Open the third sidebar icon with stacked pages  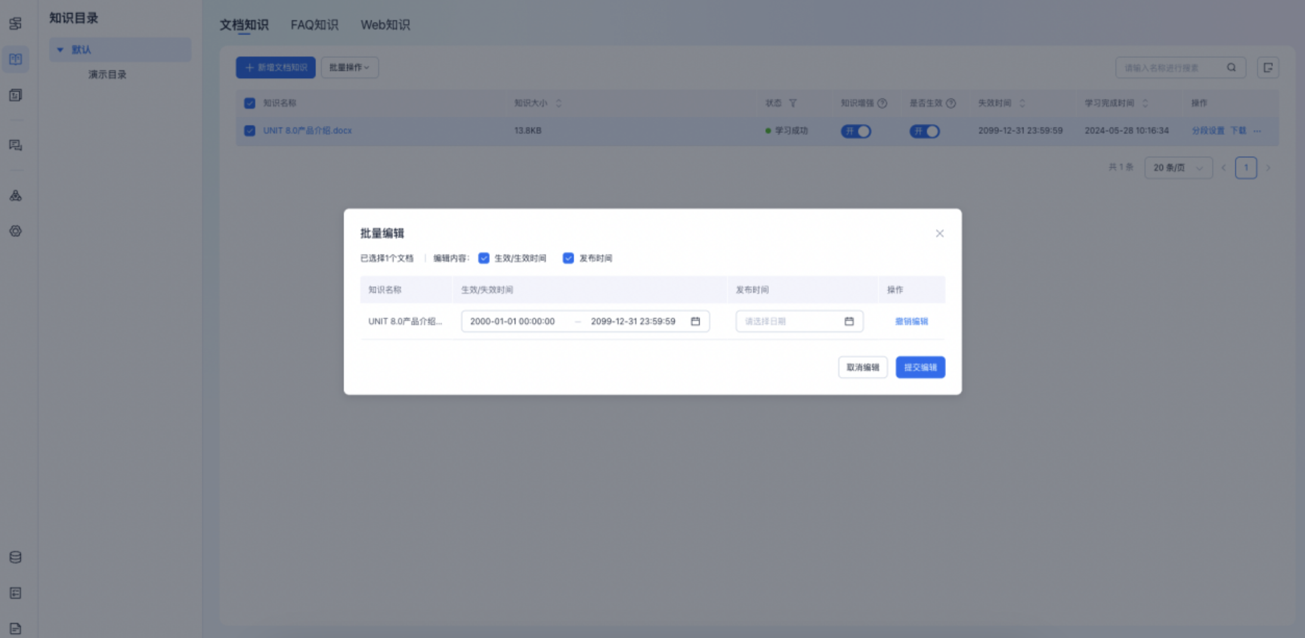[16, 95]
